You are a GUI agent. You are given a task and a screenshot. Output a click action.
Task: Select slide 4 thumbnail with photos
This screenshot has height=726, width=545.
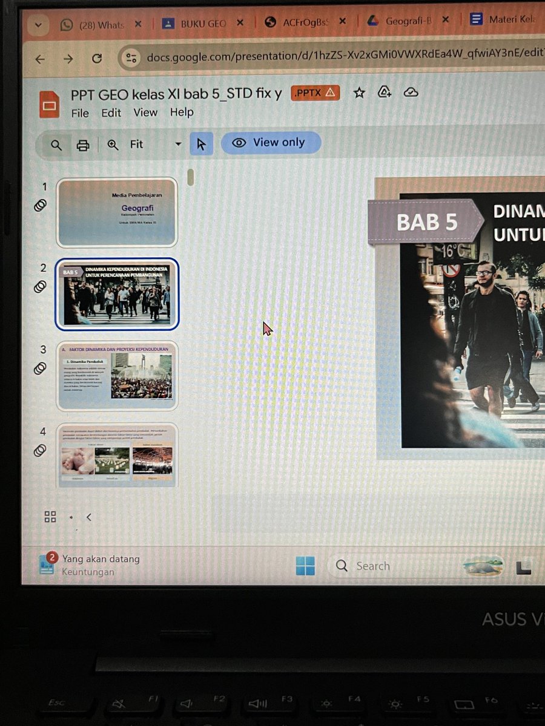pos(117,455)
